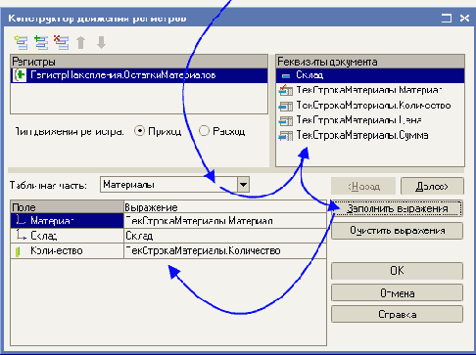Click the Материал field cell in the table

coord(67,221)
